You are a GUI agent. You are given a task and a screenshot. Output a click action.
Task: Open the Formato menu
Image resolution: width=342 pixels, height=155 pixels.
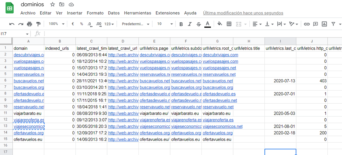(x=95, y=13)
